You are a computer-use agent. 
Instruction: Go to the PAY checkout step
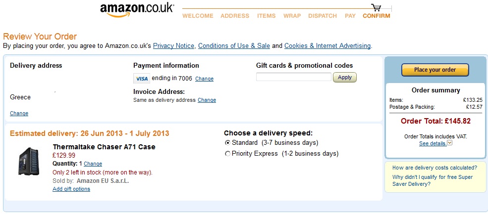tap(350, 16)
